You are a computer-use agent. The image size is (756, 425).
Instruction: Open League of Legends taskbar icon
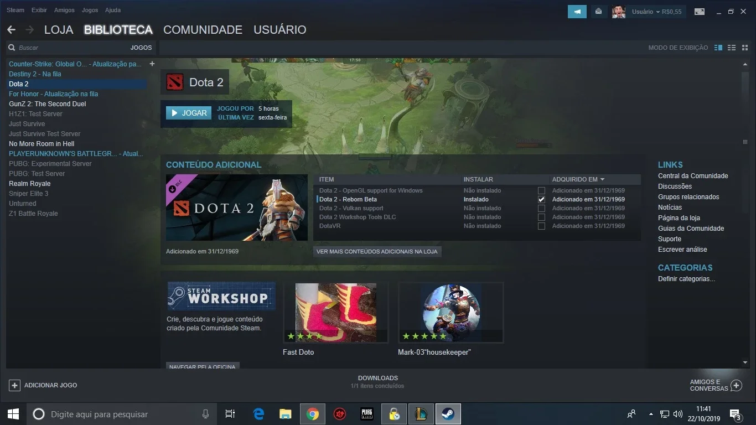tap(421, 414)
